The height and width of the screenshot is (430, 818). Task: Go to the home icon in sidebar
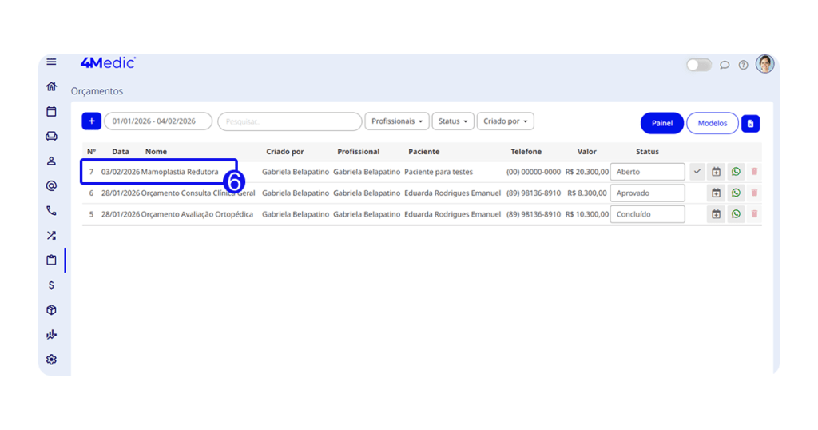[x=51, y=87]
